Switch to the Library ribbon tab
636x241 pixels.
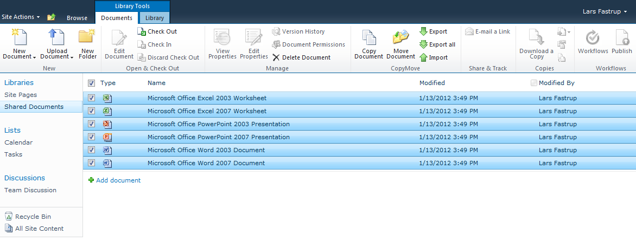pyautogui.click(x=155, y=18)
